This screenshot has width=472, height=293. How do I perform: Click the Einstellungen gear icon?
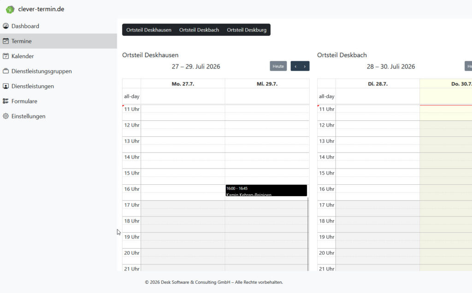pyautogui.click(x=6, y=116)
